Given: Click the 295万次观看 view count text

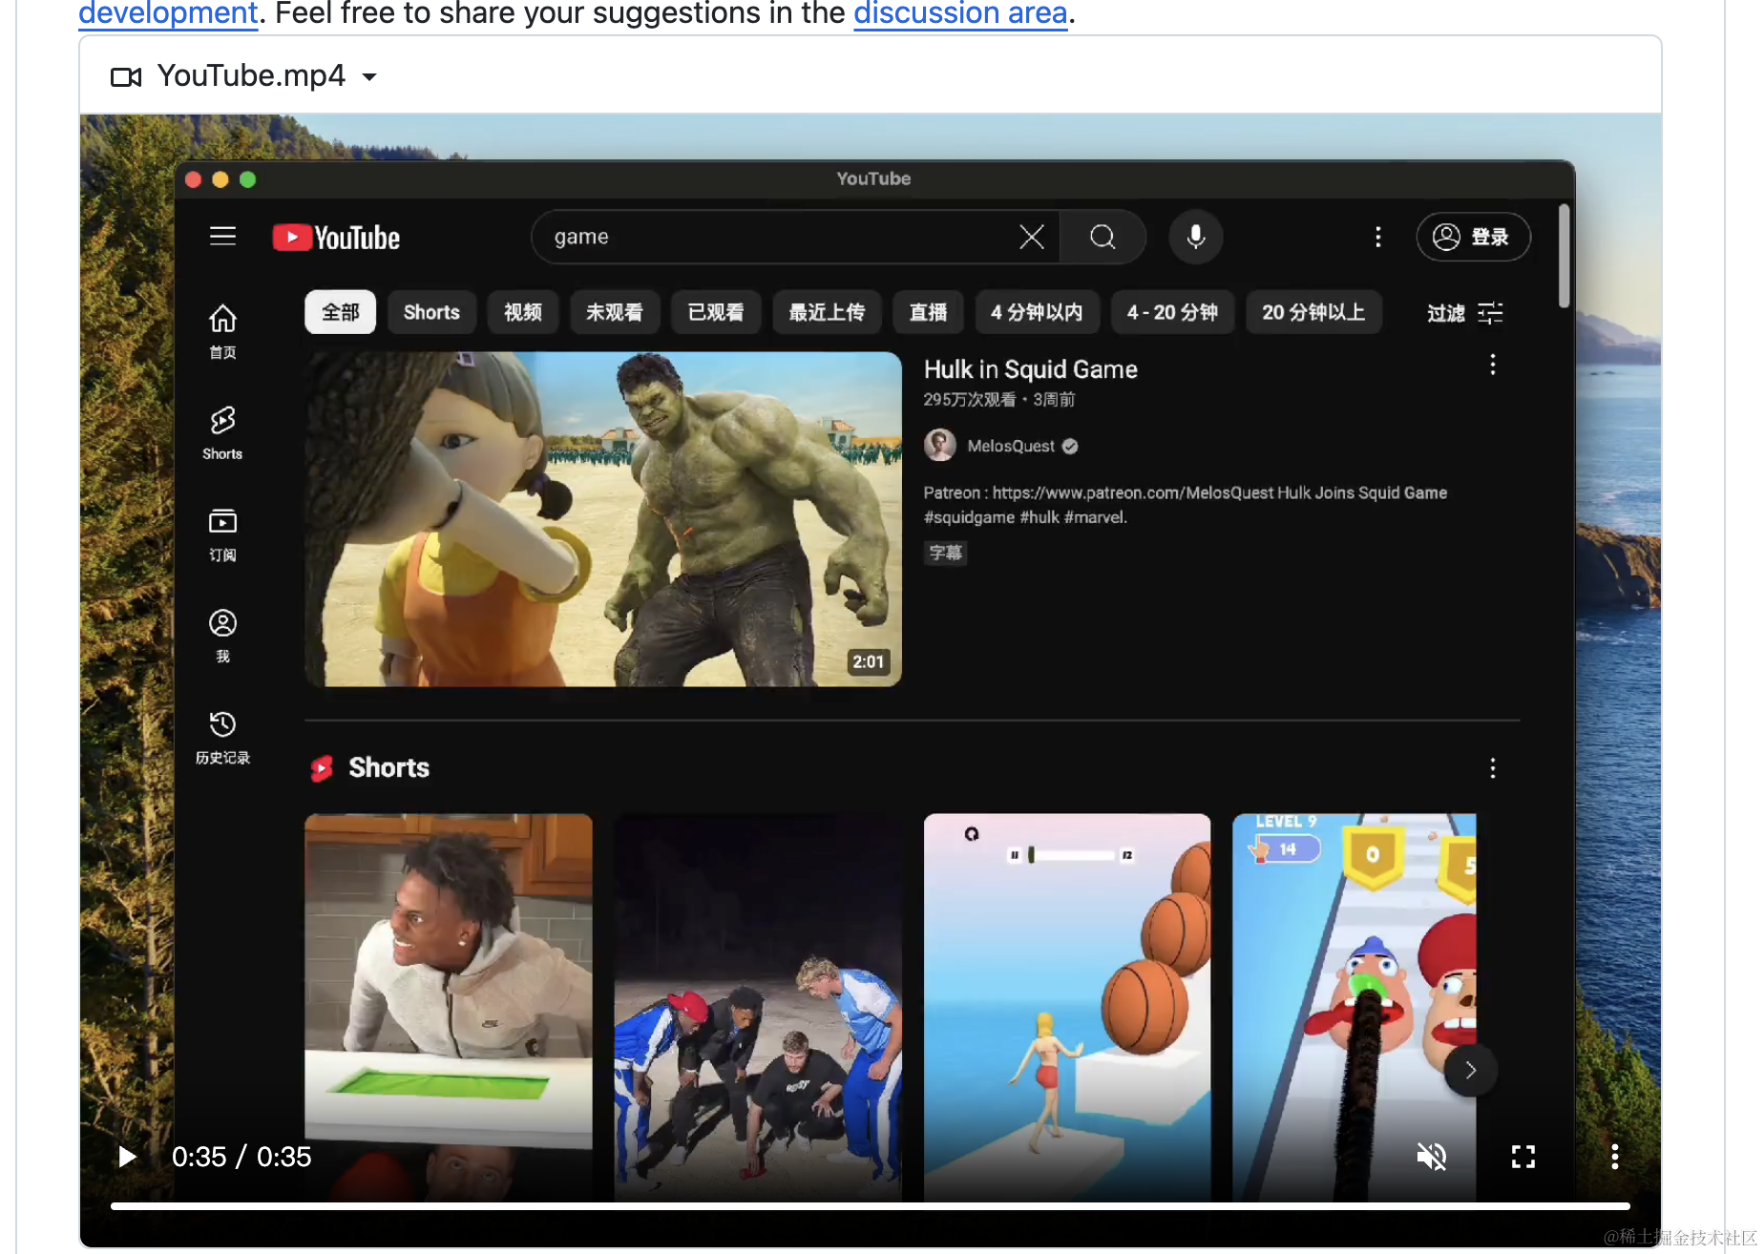Looking at the screenshot, I should (969, 400).
